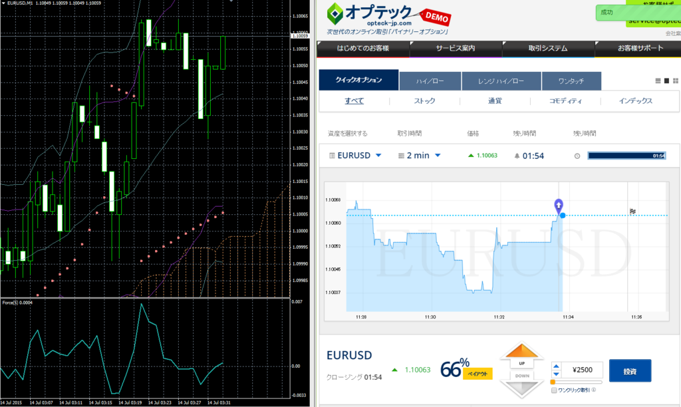Click the 1.10063 price in asset row
Image resolution: width=681 pixels, height=407 pixels.
pos(487,156)
